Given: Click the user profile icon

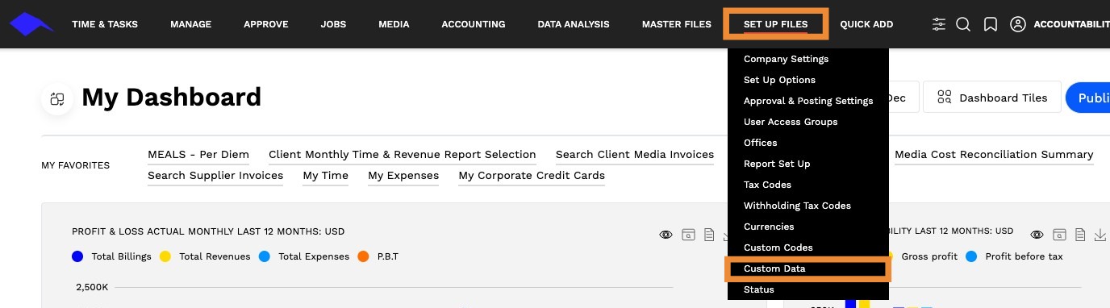Looking at the screenshot, I should [1018, 24].
